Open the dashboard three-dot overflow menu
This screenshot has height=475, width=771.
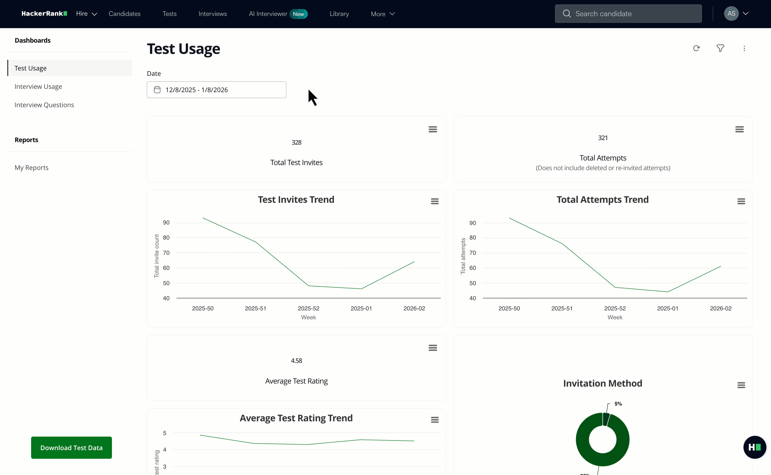[745, 48]
